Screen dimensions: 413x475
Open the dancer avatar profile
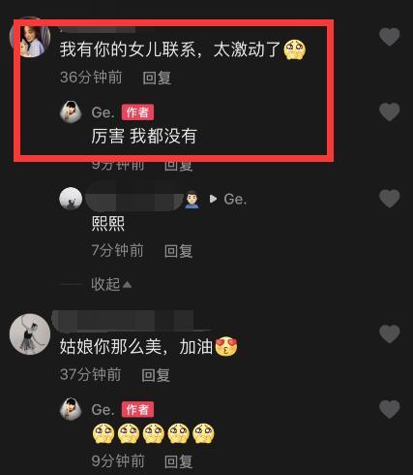pyautogui.click(x=30, y=334)
